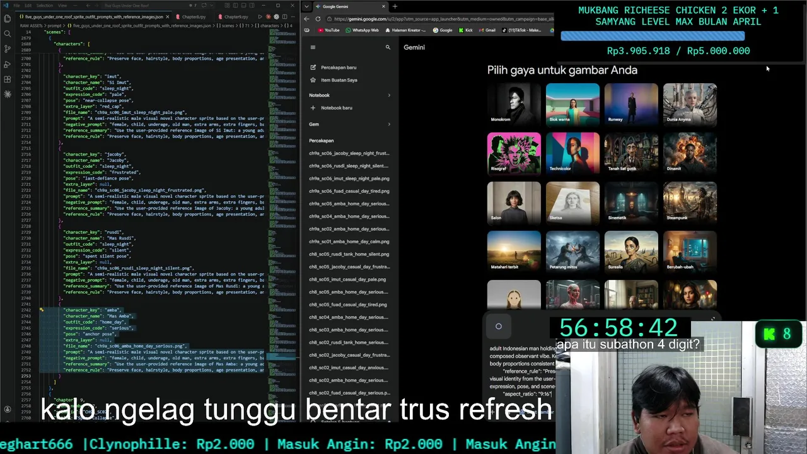Image resolution: width=807 pixels, height=454 pixels.
Task: Open the Source Control icon in VS Code
Action: tap(7, 49)
